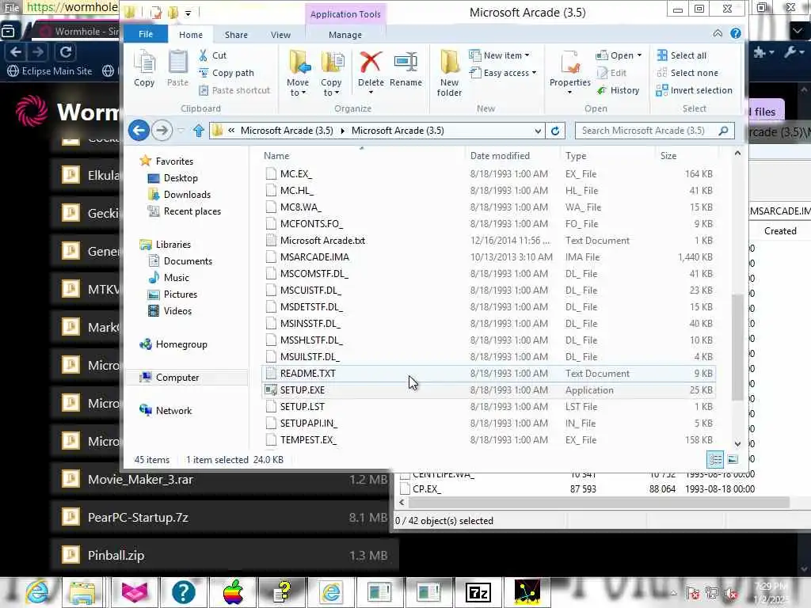Click Paste shortcut in the ribbon
The image size is (811, 608).
click(234, 90)
